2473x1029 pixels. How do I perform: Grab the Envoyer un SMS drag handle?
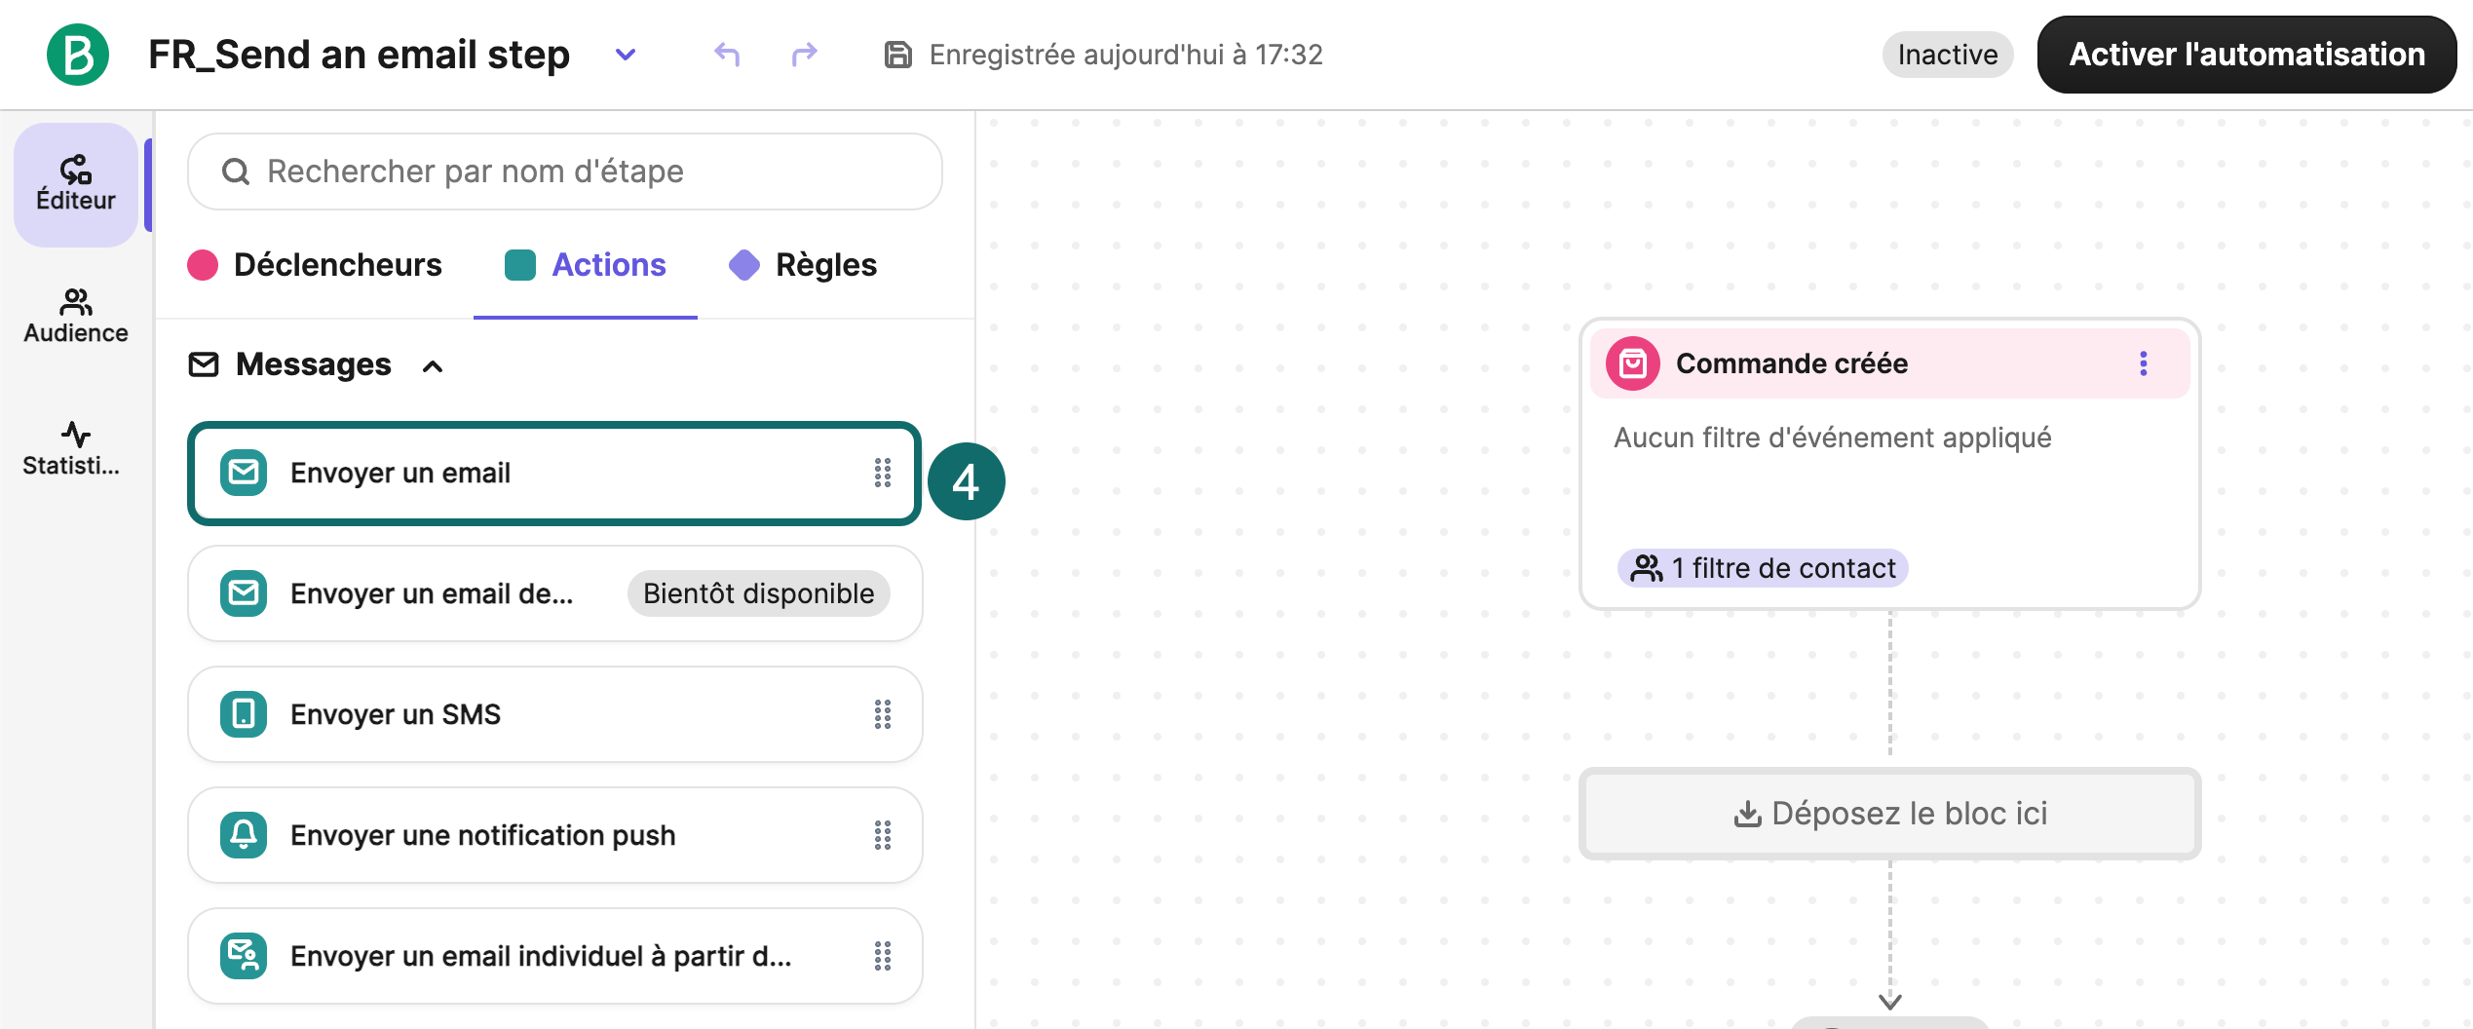(882, 714)
